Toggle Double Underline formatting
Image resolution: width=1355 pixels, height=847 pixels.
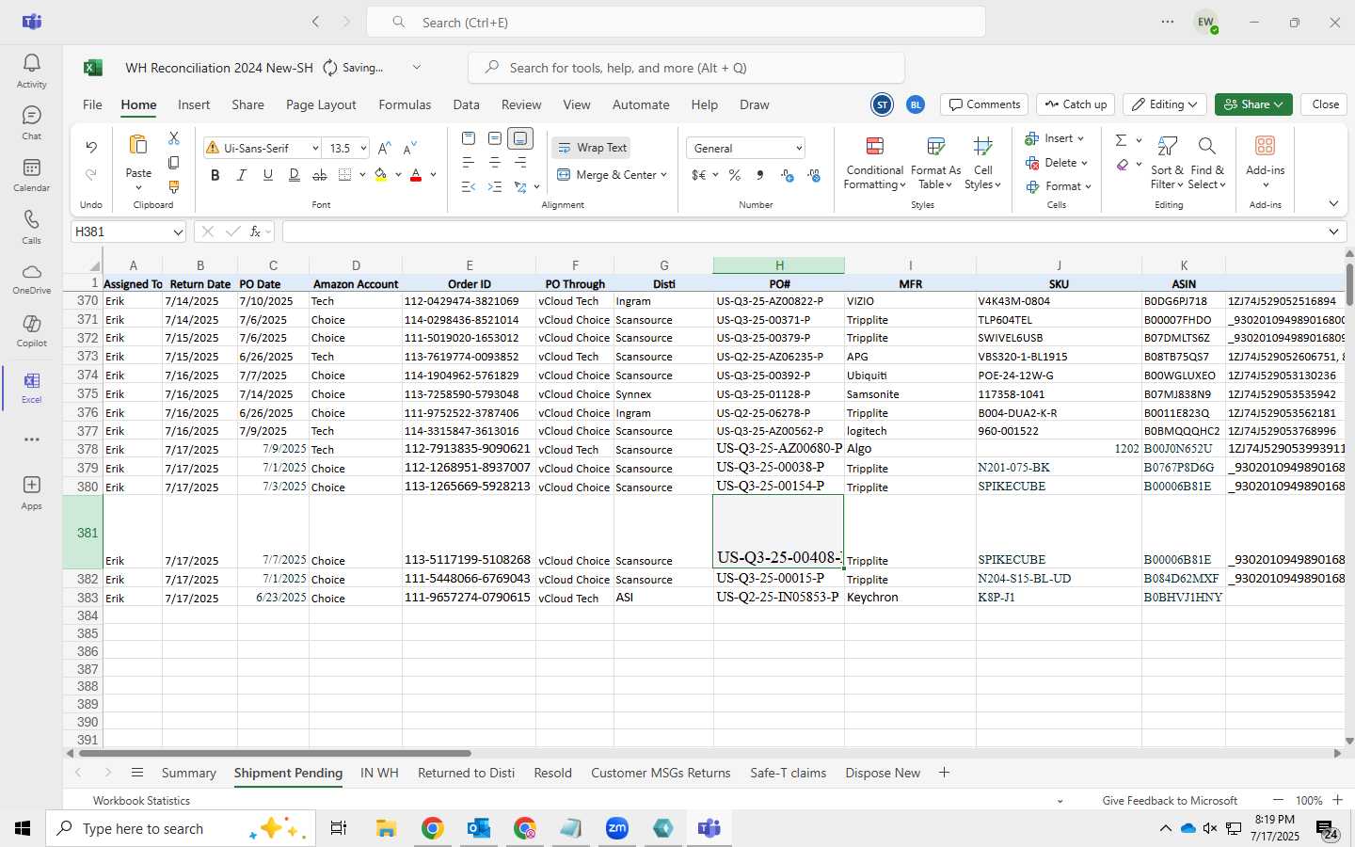pos(295,175)
